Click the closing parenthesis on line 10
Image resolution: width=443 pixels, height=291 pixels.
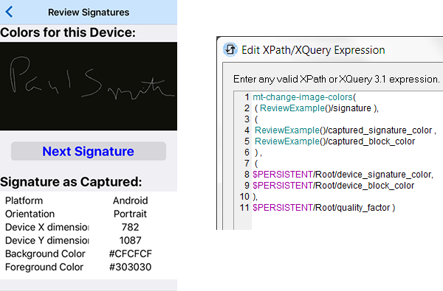tap(255, 197)
